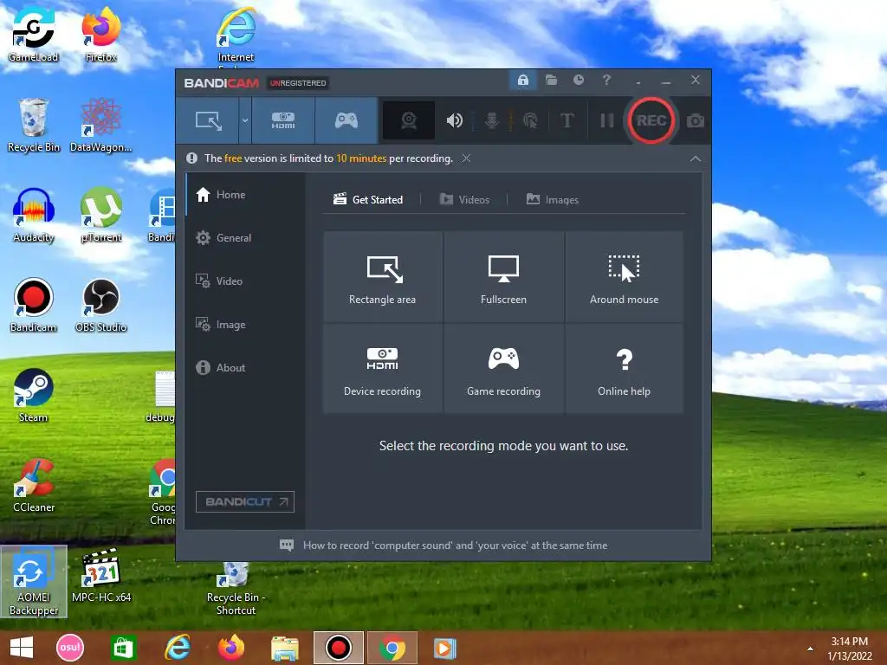Select the Recycle Bin desktop icon
The image size is (887, 665).
pos(34,125)
